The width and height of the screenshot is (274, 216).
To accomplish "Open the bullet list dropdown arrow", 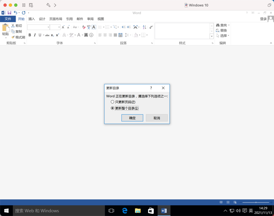I will [104, 27].
